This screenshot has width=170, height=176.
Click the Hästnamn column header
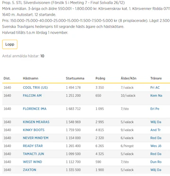(31, 78)
